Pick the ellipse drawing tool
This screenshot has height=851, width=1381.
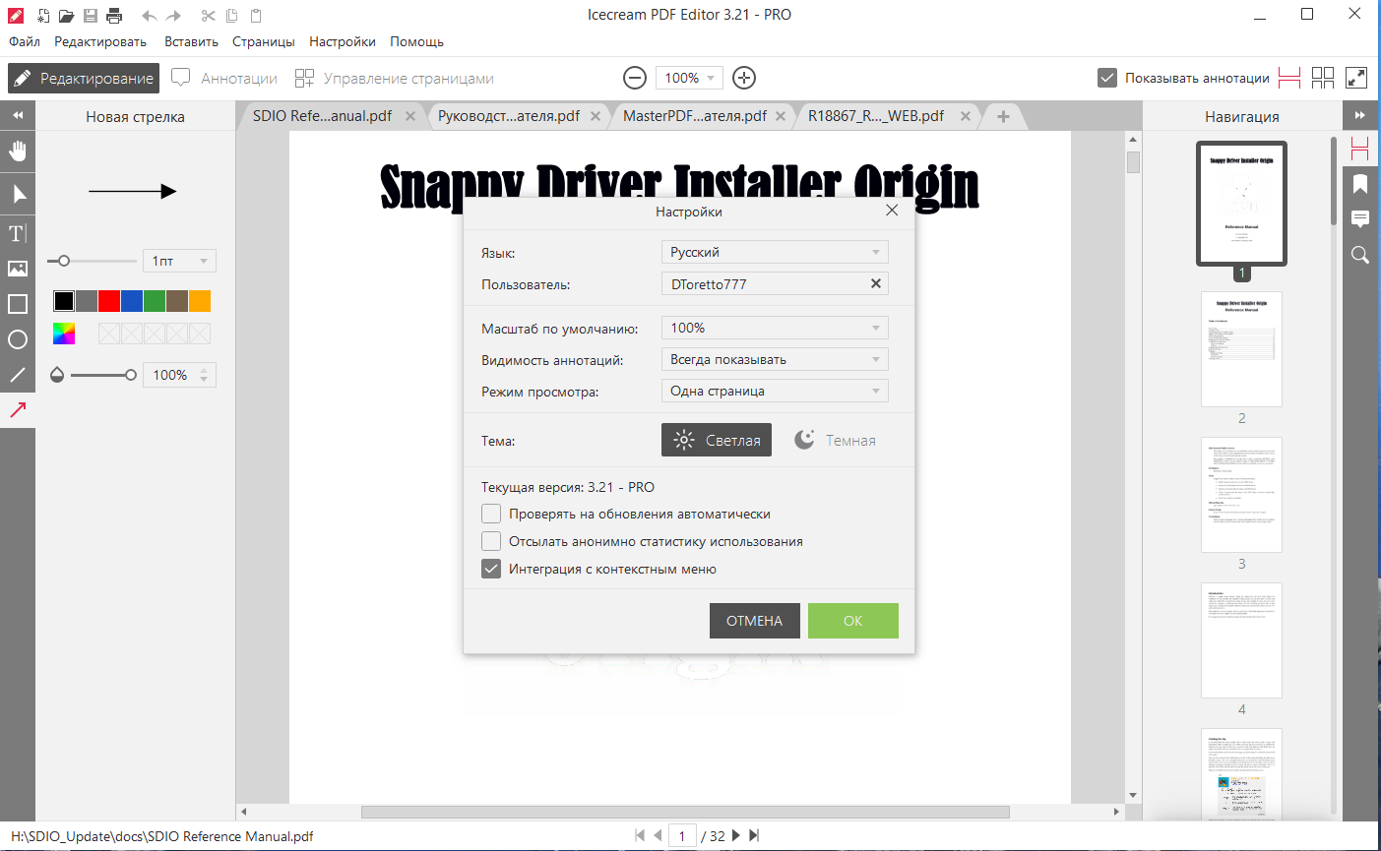[18, 339]
